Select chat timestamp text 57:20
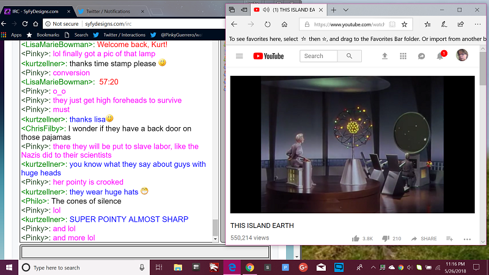Image resolution: width=489 pixels, height=275 pixels. tap(109, 82)
